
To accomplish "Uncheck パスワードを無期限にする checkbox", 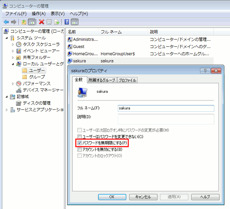I will coord(80,143).
